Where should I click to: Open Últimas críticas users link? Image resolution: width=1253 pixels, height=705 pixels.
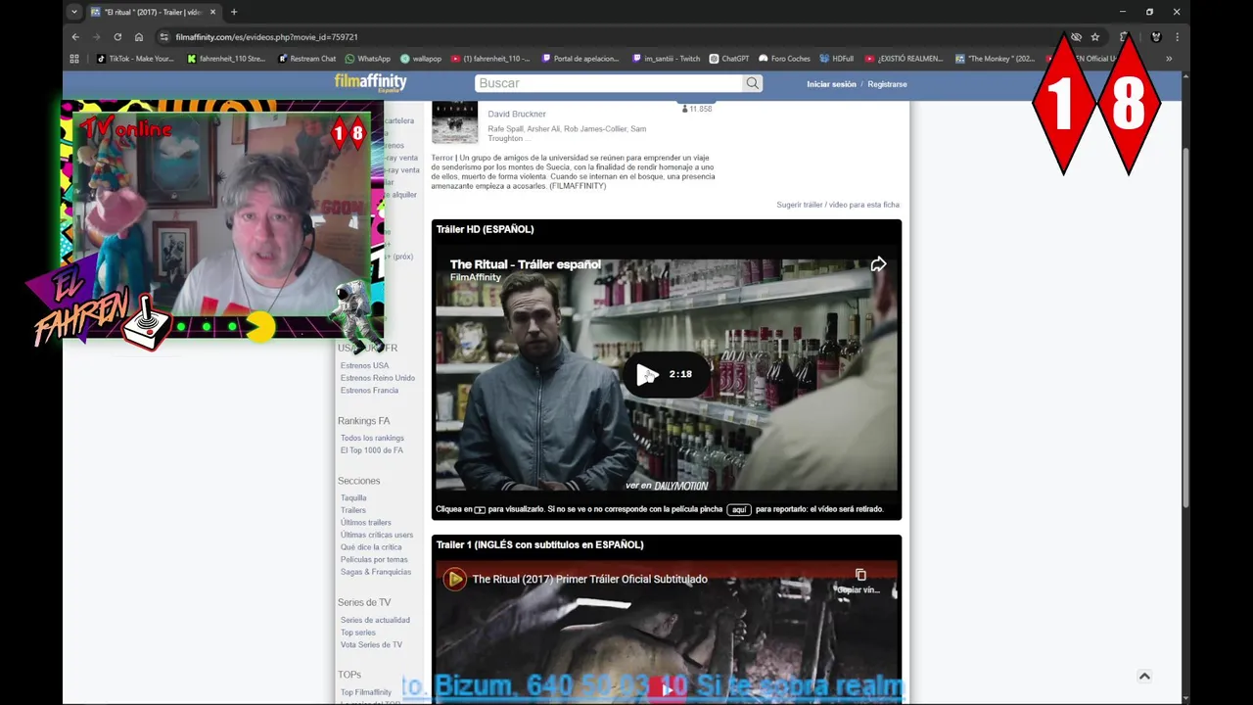377,535
